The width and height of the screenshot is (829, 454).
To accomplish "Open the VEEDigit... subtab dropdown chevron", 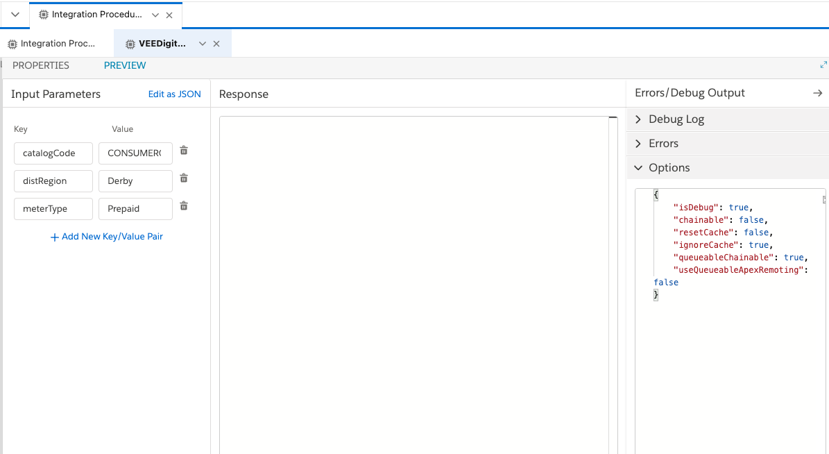I will pos(203,44).
